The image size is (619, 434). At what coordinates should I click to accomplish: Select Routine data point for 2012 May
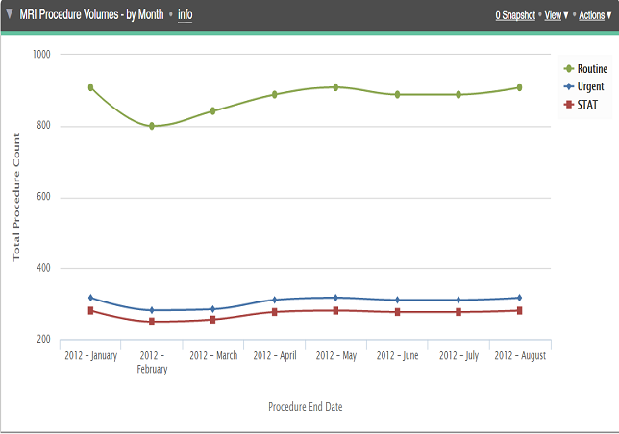point(335,87)
